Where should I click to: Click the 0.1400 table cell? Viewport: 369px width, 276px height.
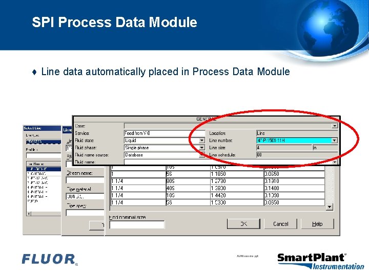[294, 188]
